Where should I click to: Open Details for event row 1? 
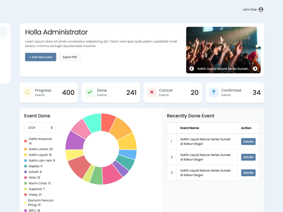tap(248, 142)
